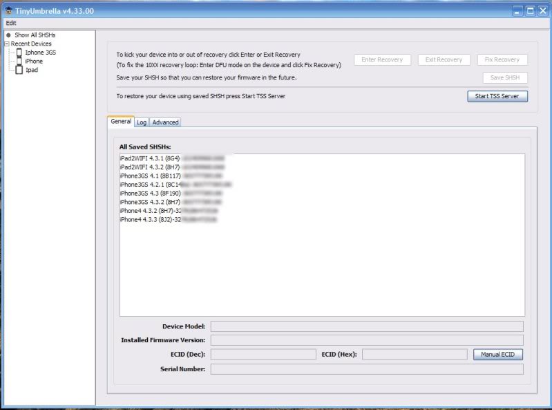552x410 pixels.
Task: Select iPhone4 4.3.3 (8J2) entry
Action: [x=169, y=219]
